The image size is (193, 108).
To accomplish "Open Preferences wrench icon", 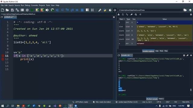I will (100, 10).
